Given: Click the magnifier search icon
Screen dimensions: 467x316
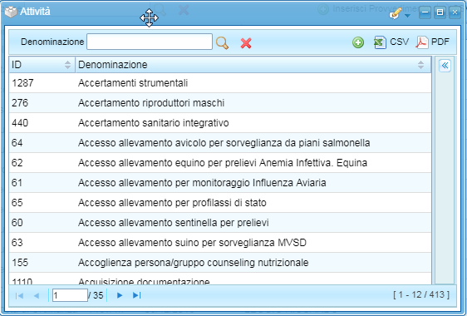Looking at the screenshot, I should click(222, 43).
